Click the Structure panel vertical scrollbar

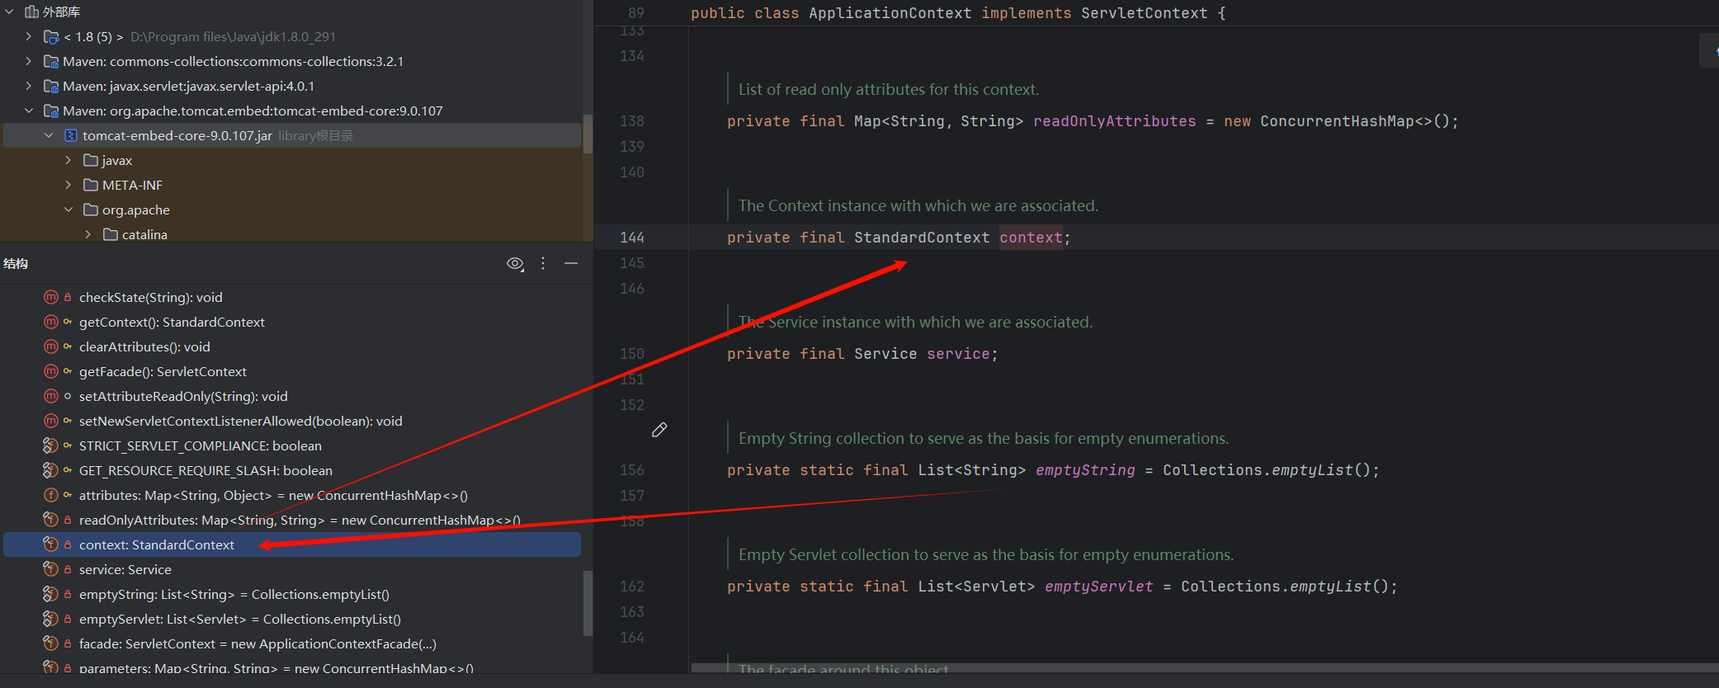click(588, 602)
